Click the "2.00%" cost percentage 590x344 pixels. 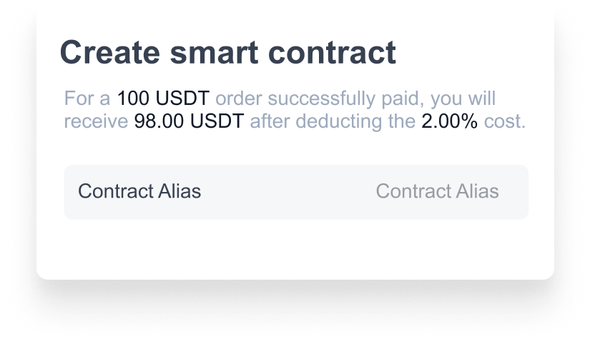tap(449, 121)
